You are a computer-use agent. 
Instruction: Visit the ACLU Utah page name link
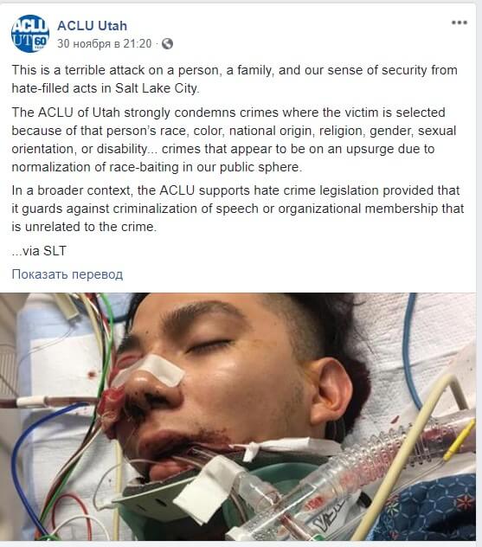92,26
